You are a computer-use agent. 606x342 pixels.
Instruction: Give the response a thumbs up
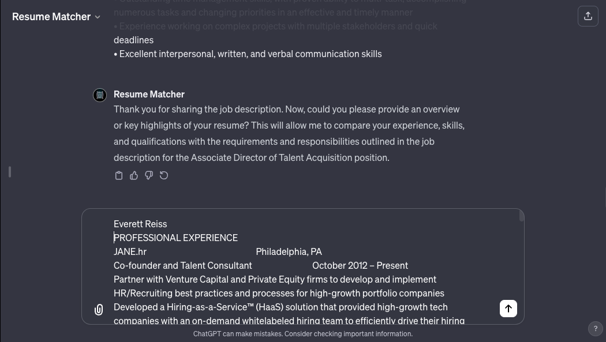pos(134,176)
